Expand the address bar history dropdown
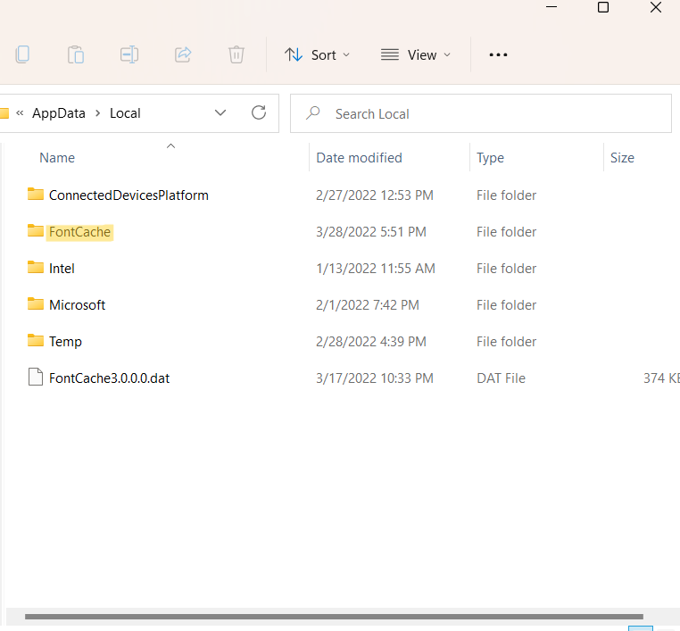Screen dimensions: 680x631 [x=220, y=112]
